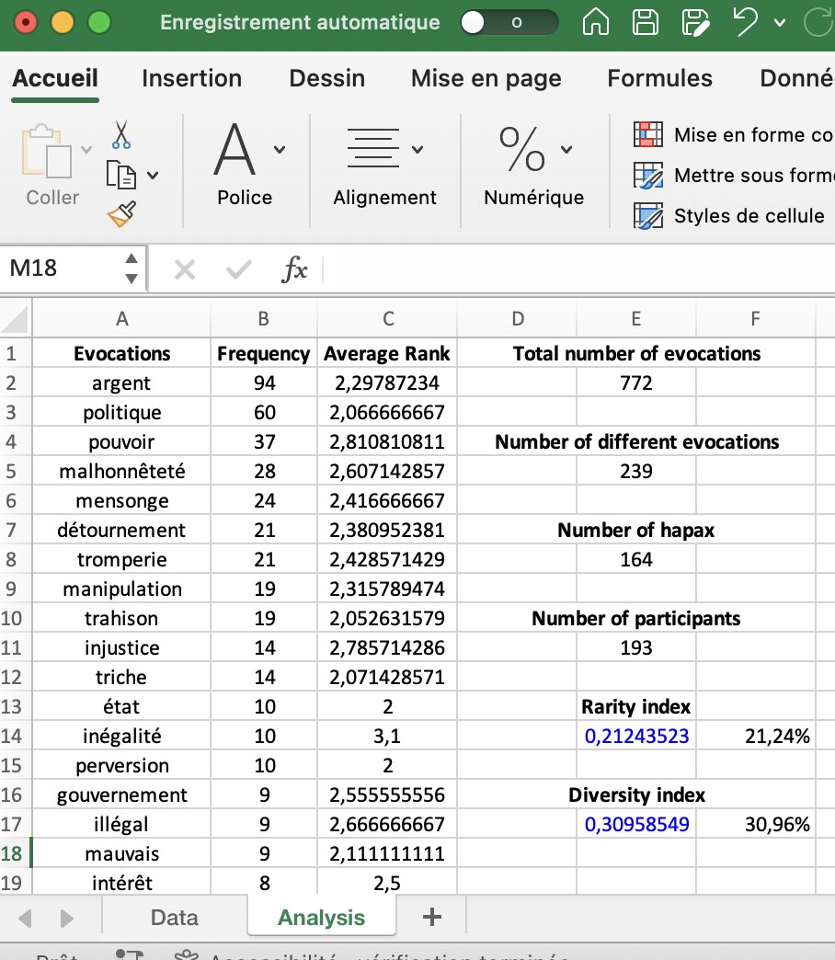Screen dimensions: 835x960
Task: Select the Accueil ribbon tab
Action: tap(55, 78)
